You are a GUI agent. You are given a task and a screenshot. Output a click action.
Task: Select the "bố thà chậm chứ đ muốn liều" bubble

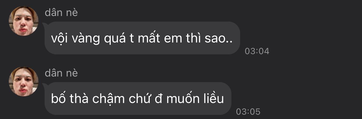(138, 99)
